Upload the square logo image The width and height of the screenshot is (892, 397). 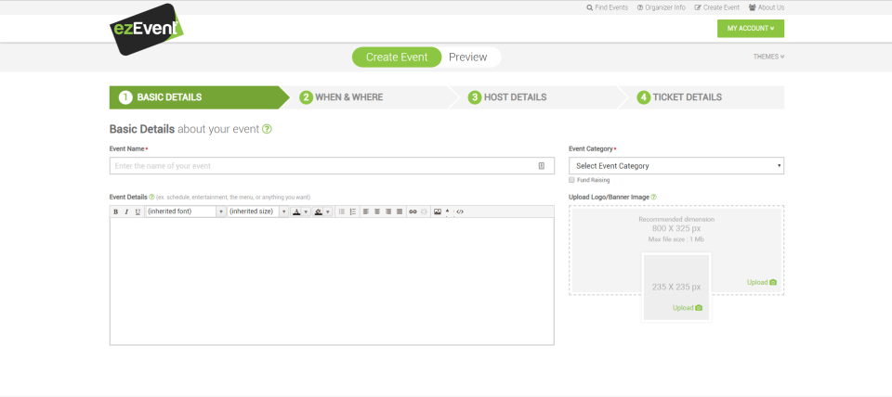click(x=688, y=308)
